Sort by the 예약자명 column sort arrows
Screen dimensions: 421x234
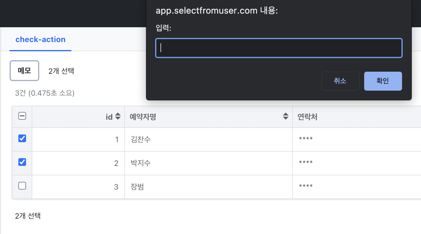pyautogui.click(x=285, y=116)
